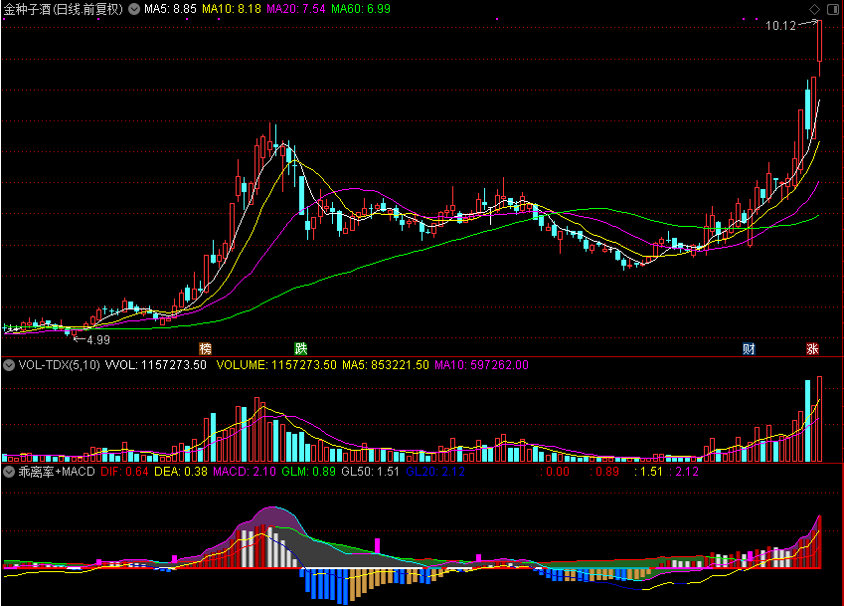Open the green 跌 event marker
This screenshot has width=844, height=606.
(301, 348)
